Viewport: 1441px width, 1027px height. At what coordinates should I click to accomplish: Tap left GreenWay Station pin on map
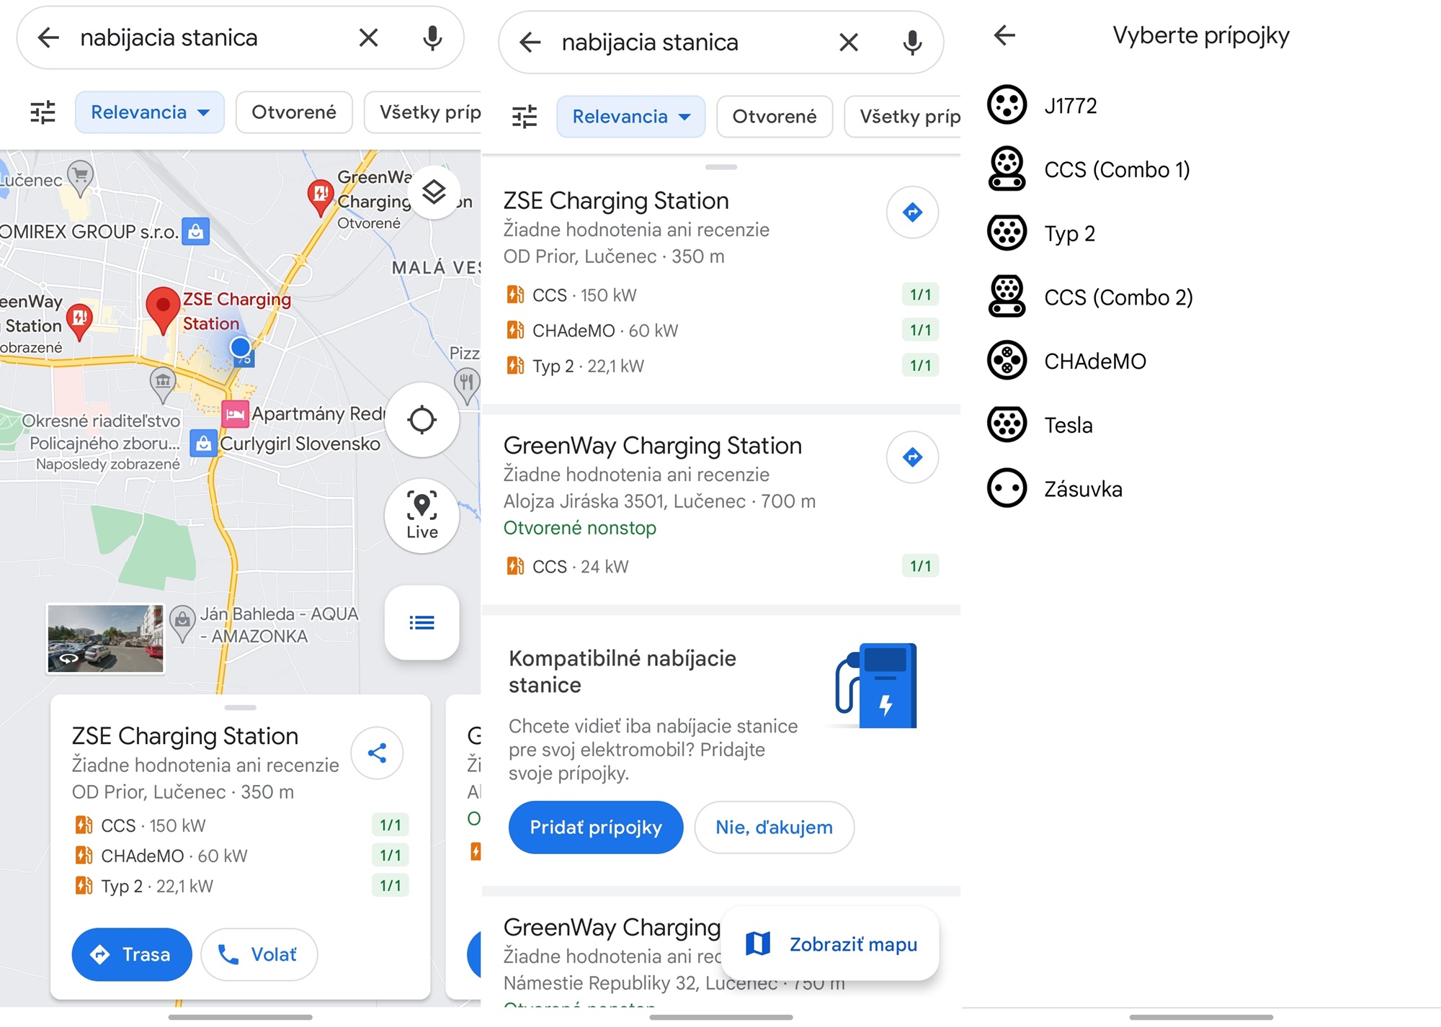click(x=79, y=321)
